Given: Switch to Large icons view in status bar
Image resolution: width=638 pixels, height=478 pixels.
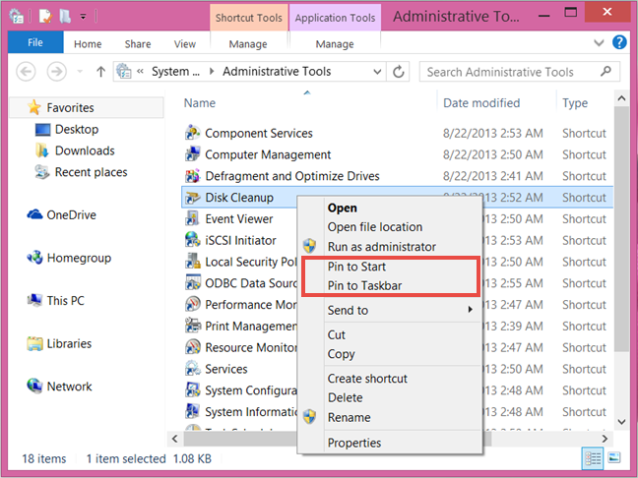Looking at the screenshot, I should 614,458.
